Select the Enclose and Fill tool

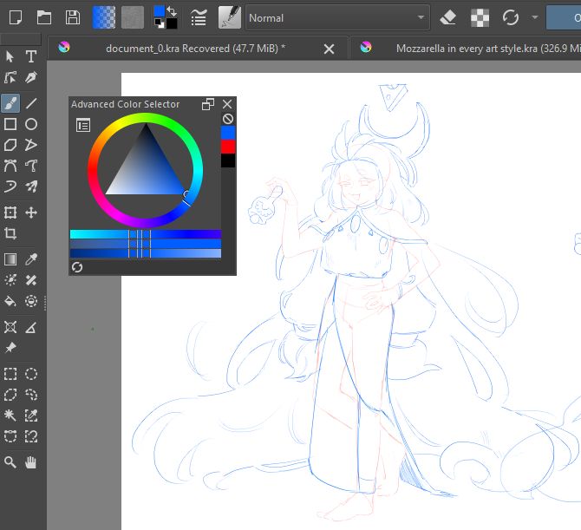(x=31, y=301)
